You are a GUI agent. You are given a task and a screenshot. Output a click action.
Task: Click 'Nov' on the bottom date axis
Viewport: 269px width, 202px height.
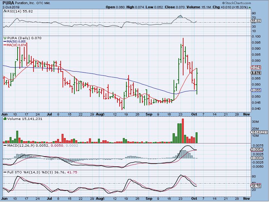[x=246, y=199]
